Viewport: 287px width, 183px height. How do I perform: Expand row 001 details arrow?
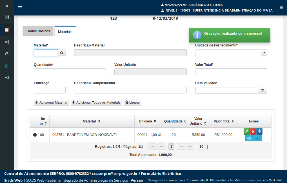coord(35,135)
